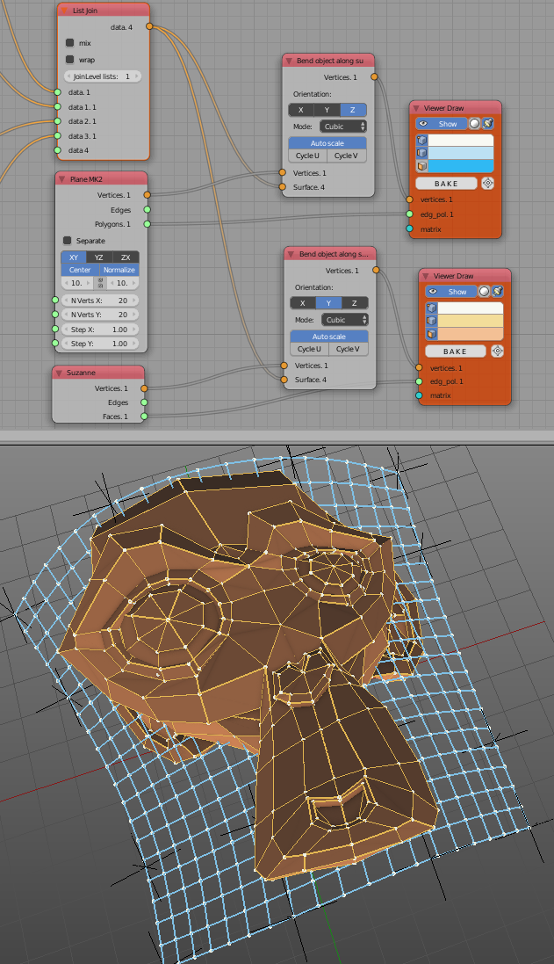This screenshot has height=964, width=554.
Task: Toggle Auto scale in lower Bend object node
Action: [329, 337]
